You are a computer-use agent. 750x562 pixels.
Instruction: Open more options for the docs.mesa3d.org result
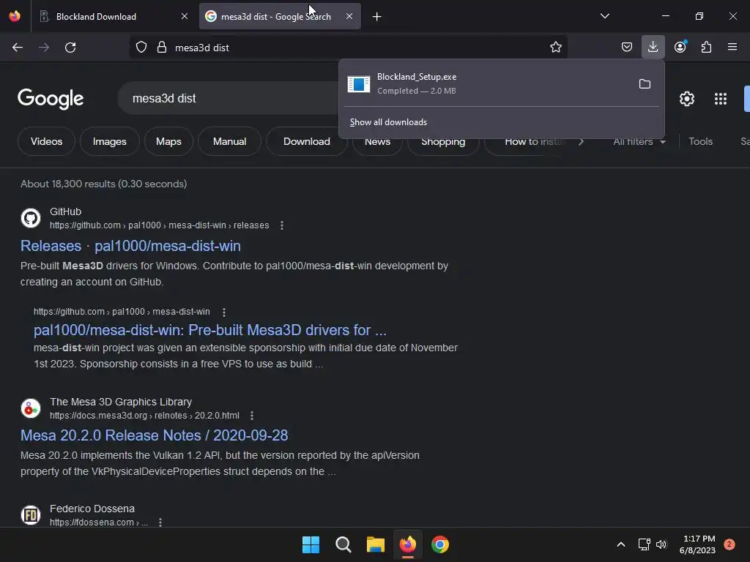252,416
